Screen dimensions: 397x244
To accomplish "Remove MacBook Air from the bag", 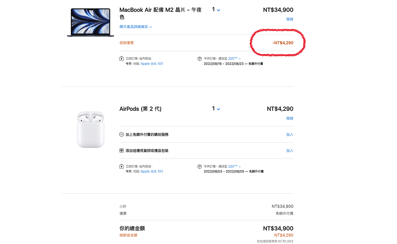I will [290, 19].
